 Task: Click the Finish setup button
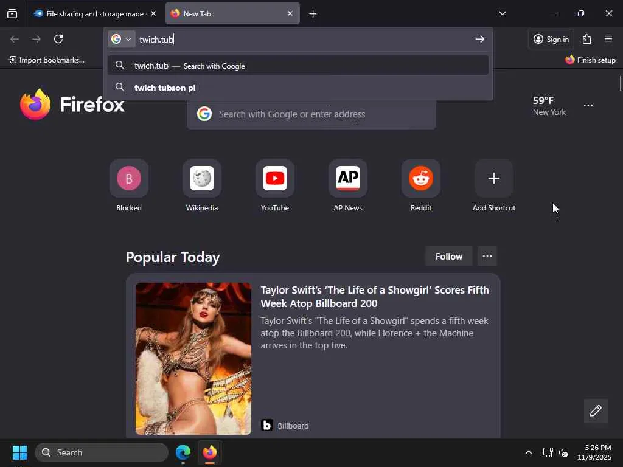click(590, 60)
